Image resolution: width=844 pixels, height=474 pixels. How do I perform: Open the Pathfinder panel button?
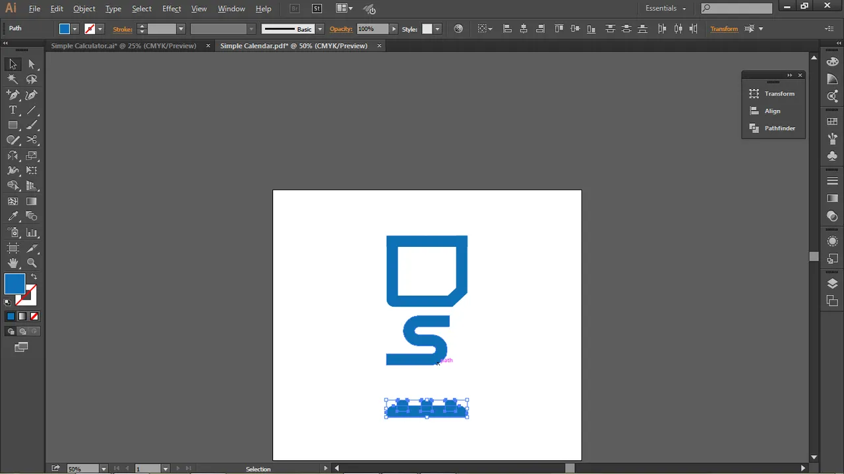pyautogui.click(x=773, y=128)
